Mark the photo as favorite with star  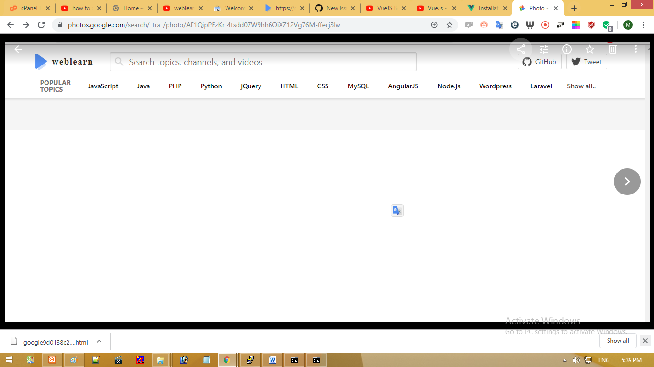[590, 49]
